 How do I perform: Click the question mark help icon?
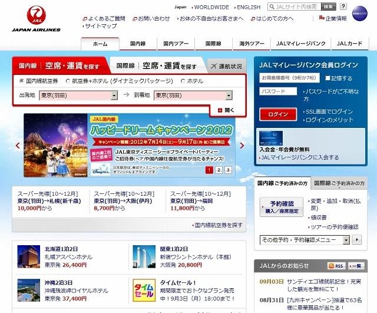pyautogui.click(x=343, y=6)
